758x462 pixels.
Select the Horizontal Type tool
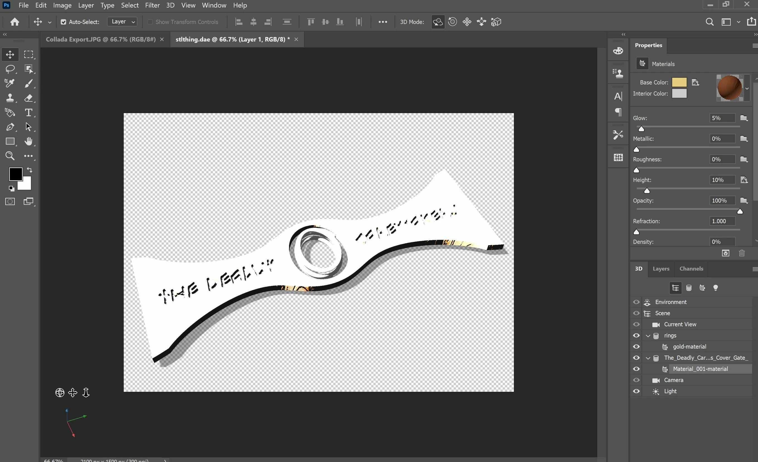click(x=28, y=113)
